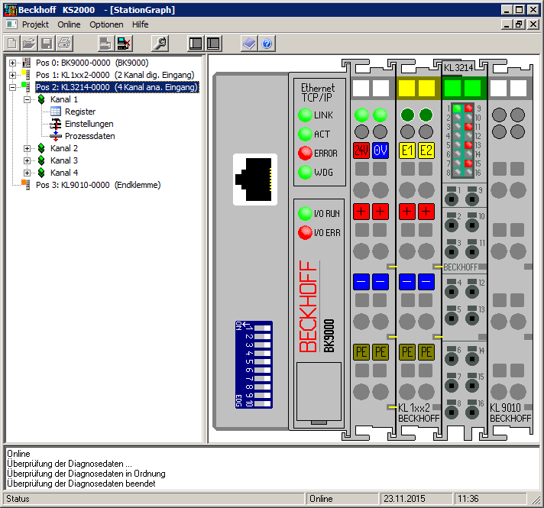Expand the Kanal 4 branch
544x508 pixels.
27,173
